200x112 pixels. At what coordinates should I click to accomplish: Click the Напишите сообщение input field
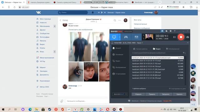(87, 101)
